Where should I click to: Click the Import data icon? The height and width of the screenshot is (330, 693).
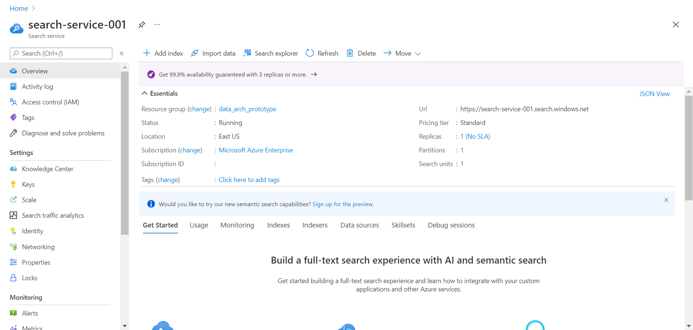(x=195, y=53)
